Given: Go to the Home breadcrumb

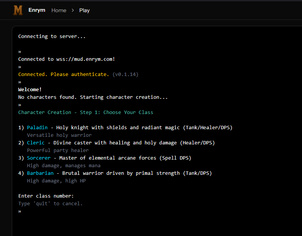Looking at the screenshot, I should [59, 10].
